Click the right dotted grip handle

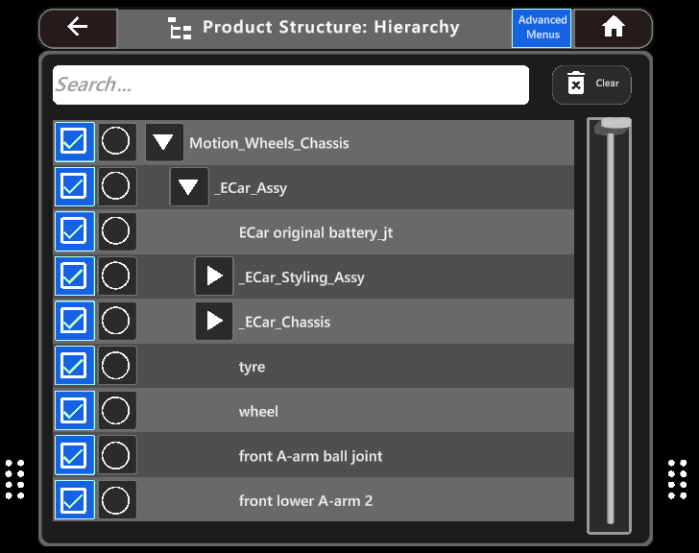[677, 479]
